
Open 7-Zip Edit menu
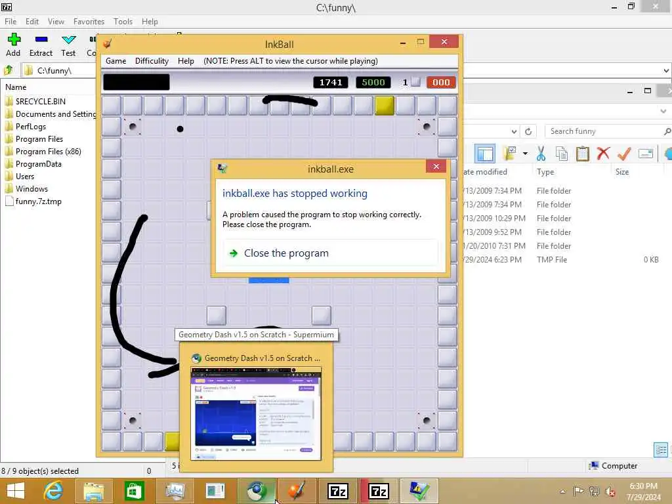[31, 22]
